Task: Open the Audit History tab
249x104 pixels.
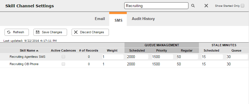Action: point(143,19)
